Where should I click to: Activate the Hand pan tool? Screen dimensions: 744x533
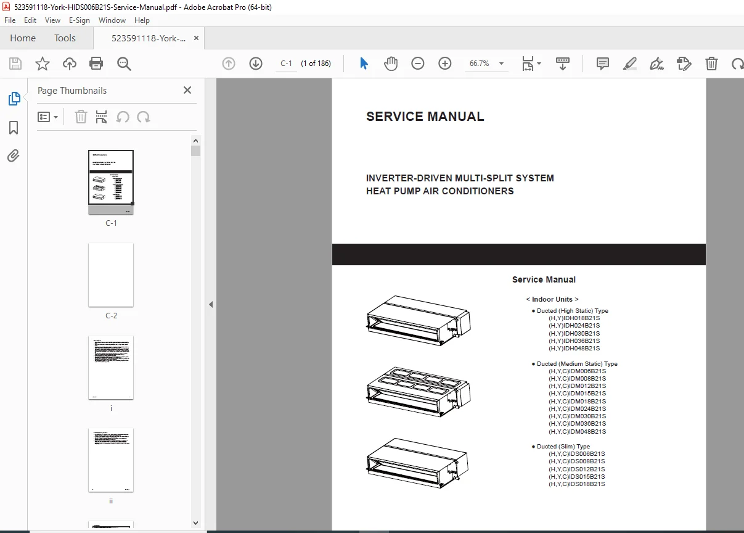click(391, 64)
